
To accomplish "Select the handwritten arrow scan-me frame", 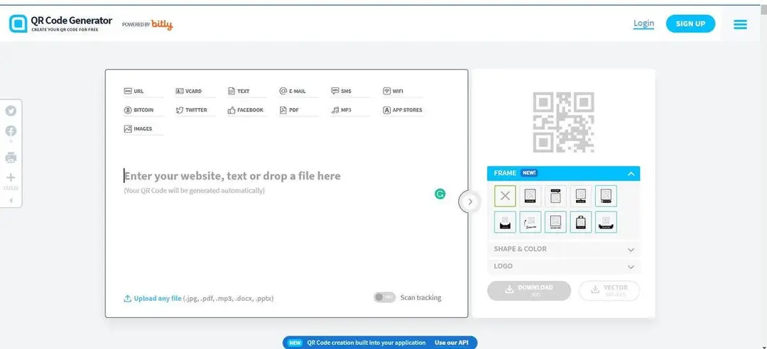I will pos(531,222).
